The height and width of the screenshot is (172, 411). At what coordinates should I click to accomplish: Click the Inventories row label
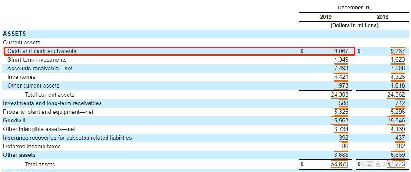click(21, 77)
